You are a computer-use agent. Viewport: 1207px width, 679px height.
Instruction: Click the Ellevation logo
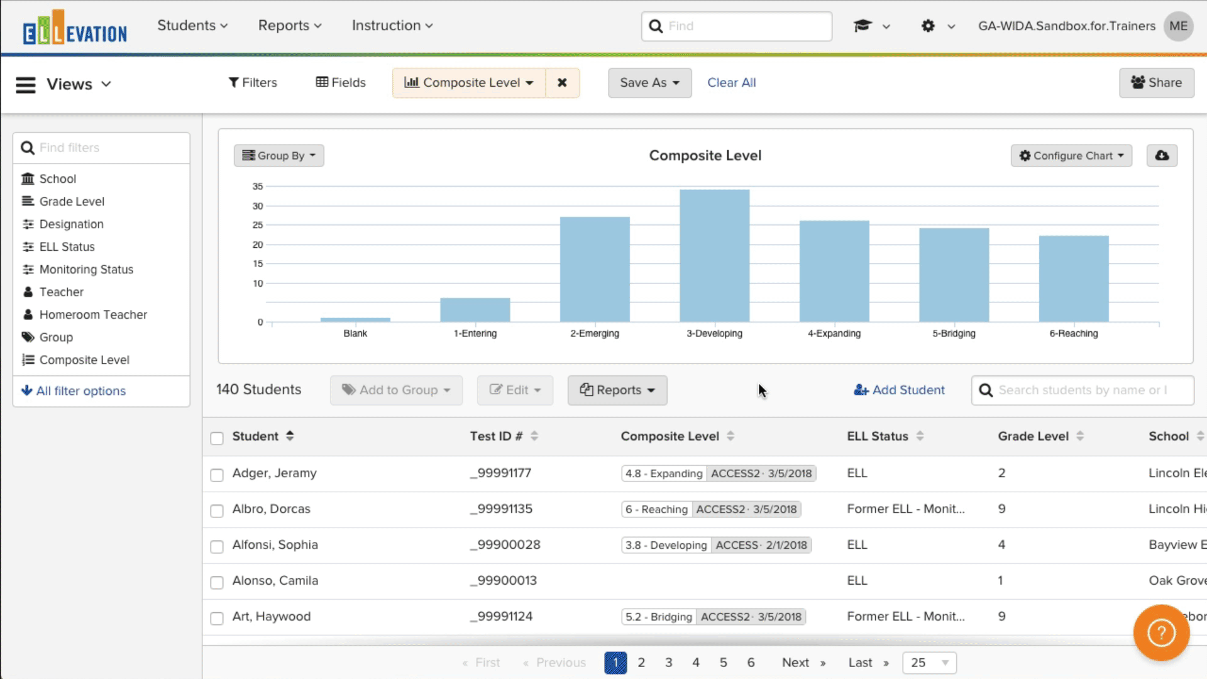tap(74, 27)
